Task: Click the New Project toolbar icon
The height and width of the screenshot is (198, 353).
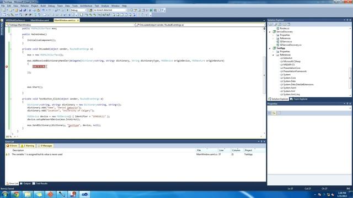Action: point(4,10)
